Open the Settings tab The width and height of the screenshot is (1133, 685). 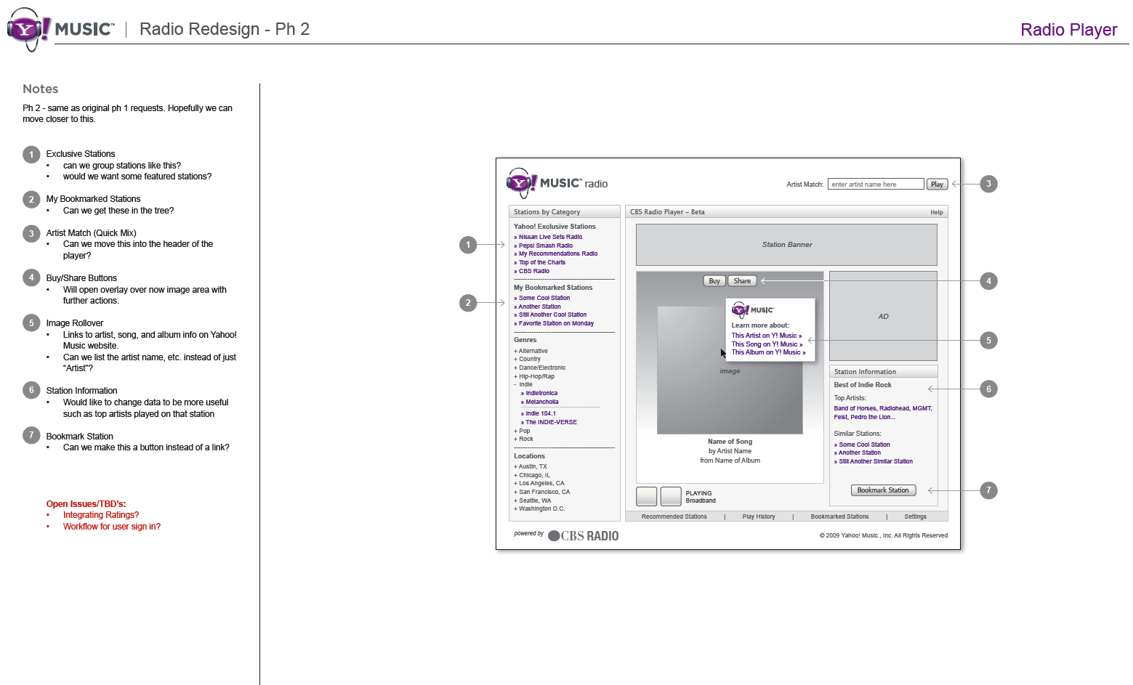coord(915,516)
